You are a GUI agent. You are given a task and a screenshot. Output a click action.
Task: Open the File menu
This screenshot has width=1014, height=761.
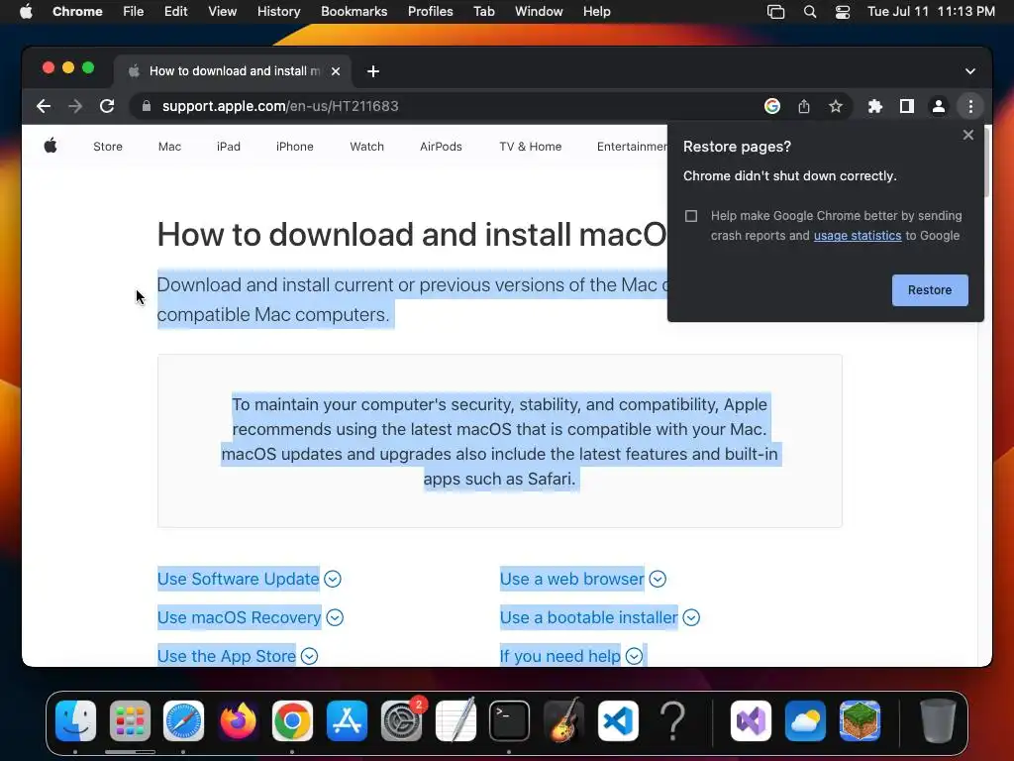(x=134, y=11)
